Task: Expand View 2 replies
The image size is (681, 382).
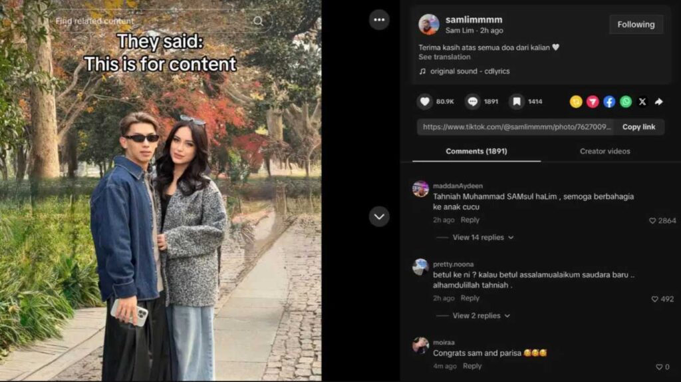Action: pos(481,315)
